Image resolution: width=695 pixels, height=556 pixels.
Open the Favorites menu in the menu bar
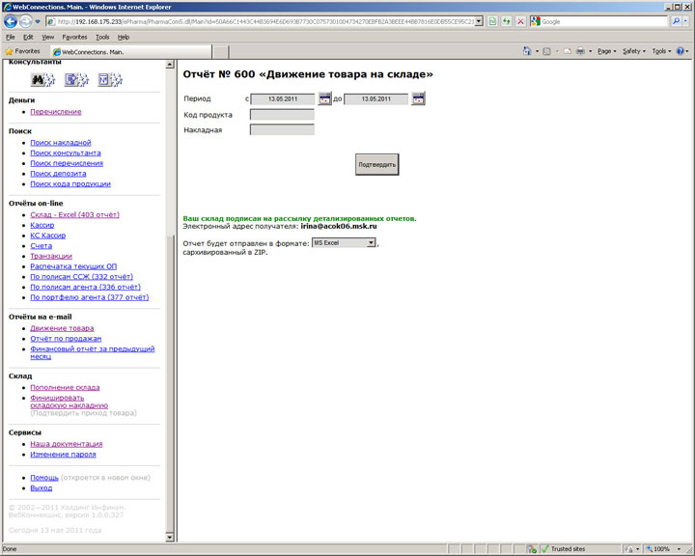pos(74,37)
